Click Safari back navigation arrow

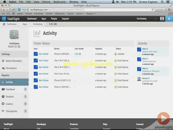[3, 10]
